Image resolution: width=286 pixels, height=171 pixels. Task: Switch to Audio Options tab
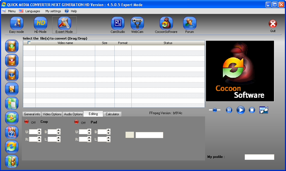pos(73,114)
